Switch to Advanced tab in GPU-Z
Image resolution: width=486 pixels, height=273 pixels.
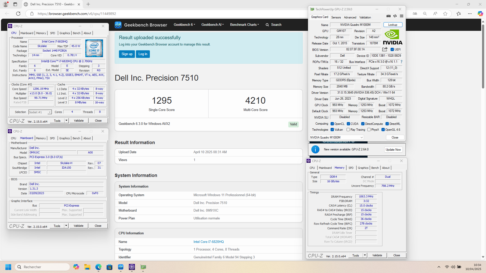tap(350, 17)
